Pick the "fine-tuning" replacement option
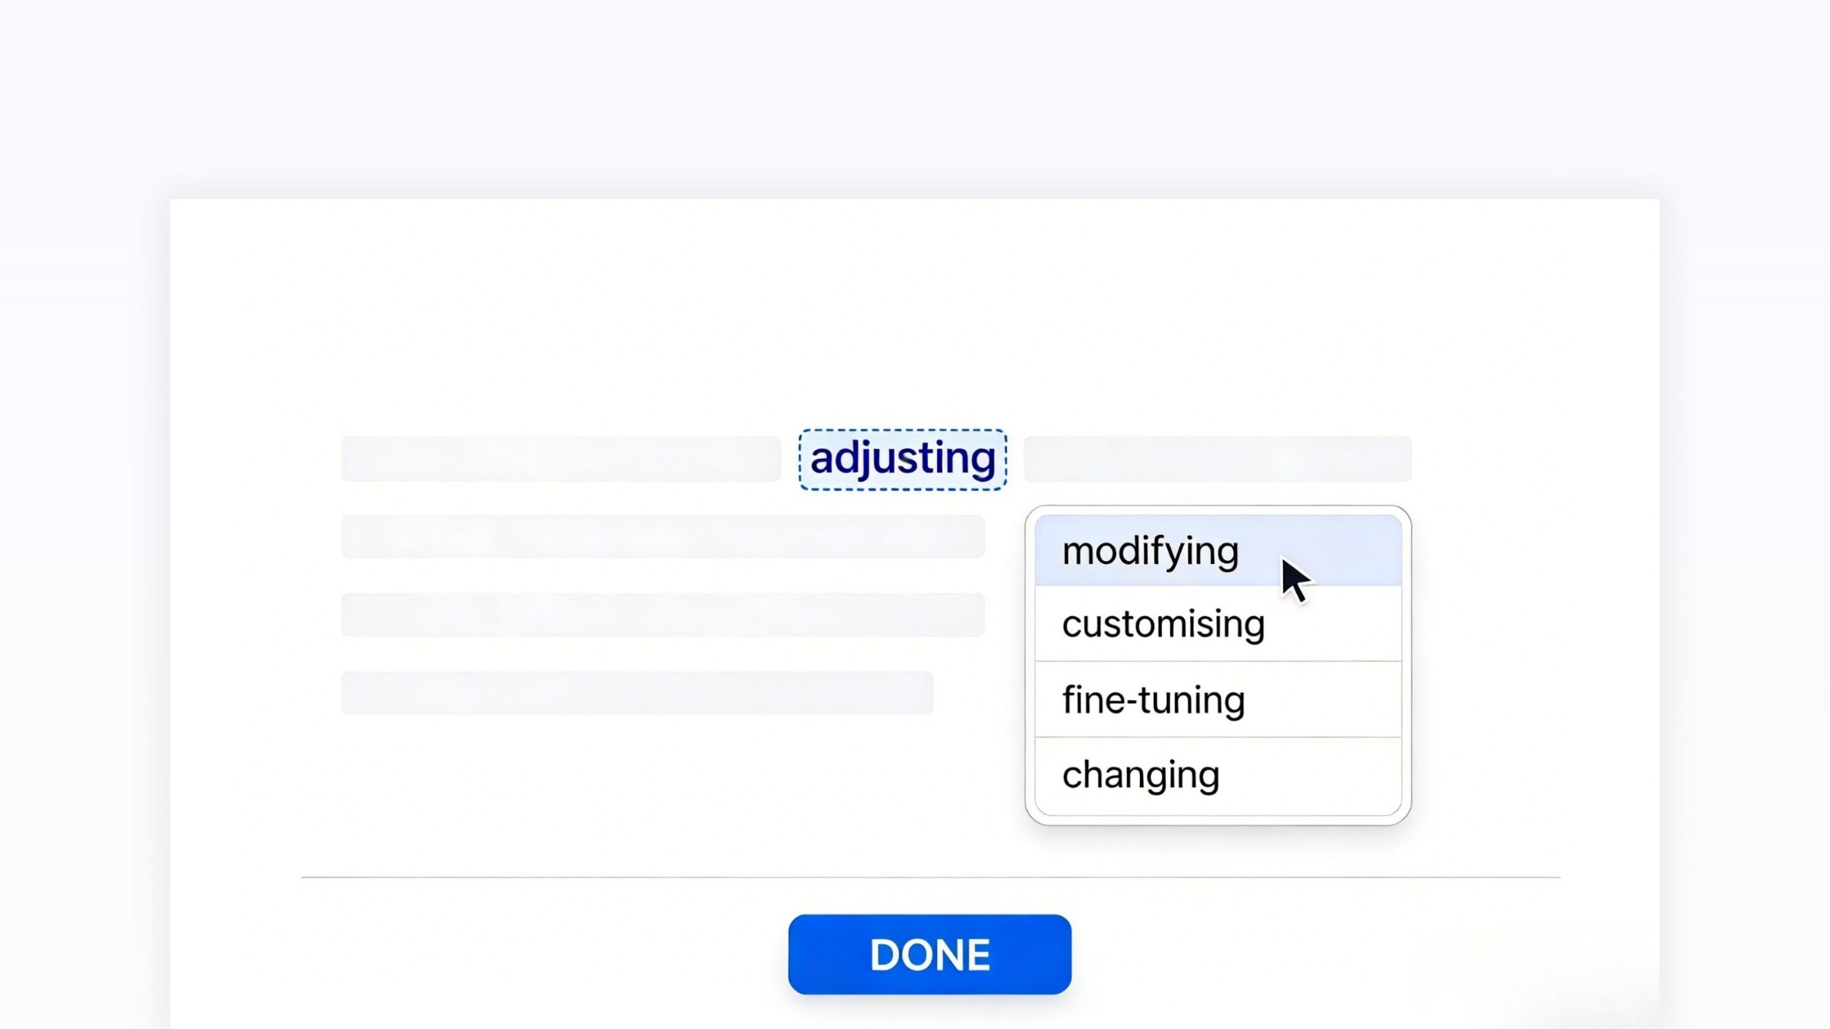Viewport: 1830px width, 1029px height. 1153,700
